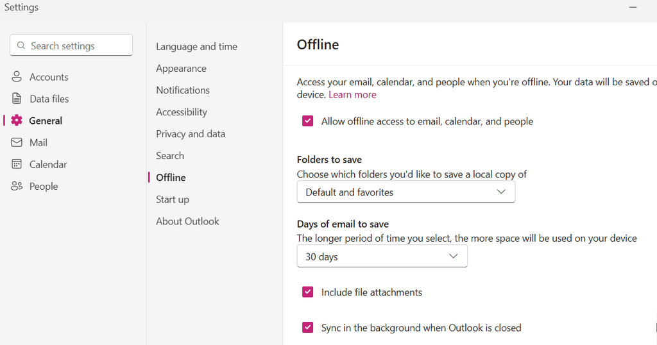Open Appearance settings
The width and height of the screenshot is (657, 345).
pyautogui.click(x=181, y=68)
